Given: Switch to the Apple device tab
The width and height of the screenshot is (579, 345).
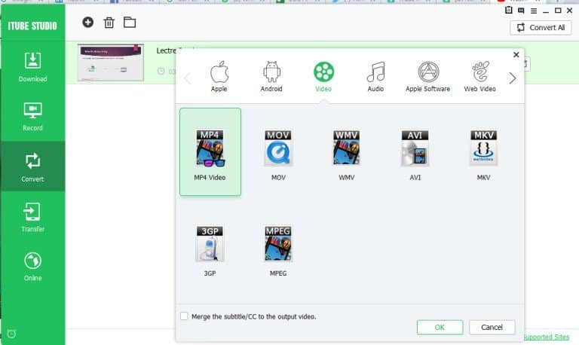Looking at the screenshot, I should (219, 76).
